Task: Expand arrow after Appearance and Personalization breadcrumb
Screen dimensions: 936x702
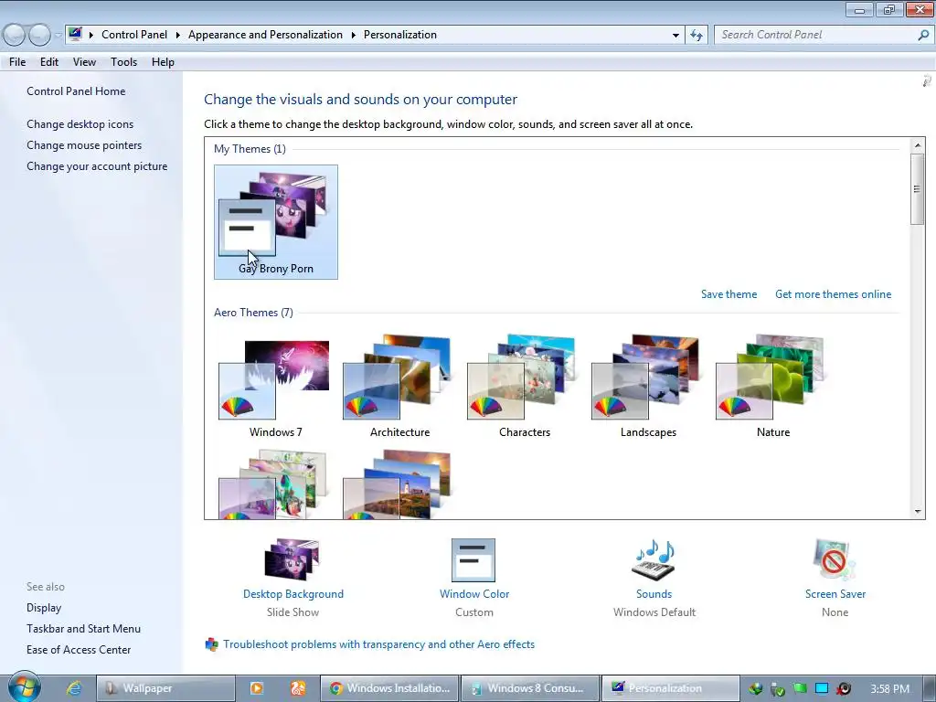Action: point(354,36)
